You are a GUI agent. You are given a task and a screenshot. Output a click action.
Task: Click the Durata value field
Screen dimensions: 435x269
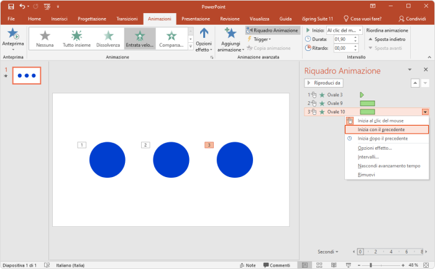(344, 39)
